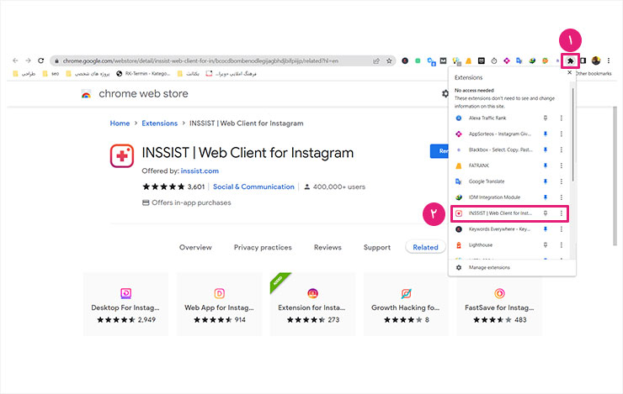Open the Social & Communication category link
This screenshot has width=623, height=394.
click(253, 186)
